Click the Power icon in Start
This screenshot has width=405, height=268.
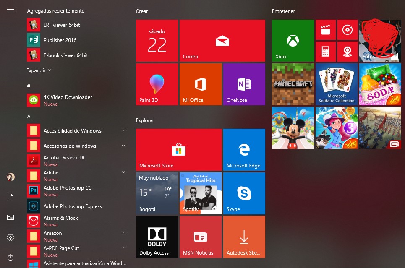[10, 258]
